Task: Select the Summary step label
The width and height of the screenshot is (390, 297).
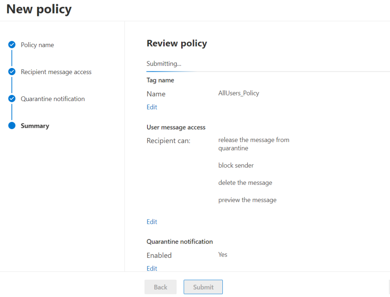Action: [35, 126]
